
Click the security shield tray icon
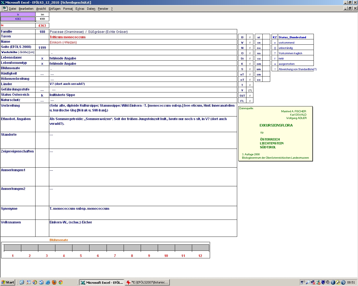tap(323, 282)
